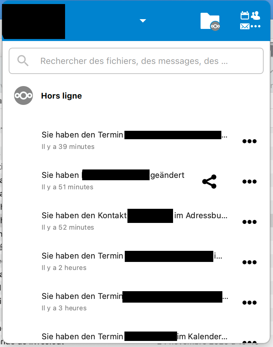This screenshot has height=347, width=273.
Task: Click the share icon on the geändert notification
Action: click(209, 182)
